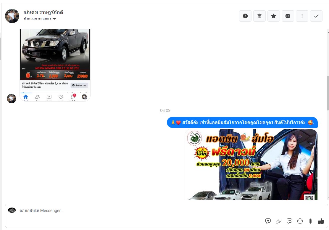The image size is (329, 230).
Task: Click the dropdown arrow under the contact name
Action: click(x=54, y=19)
